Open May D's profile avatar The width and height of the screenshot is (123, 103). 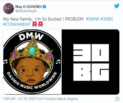click(x=8, y=8)
